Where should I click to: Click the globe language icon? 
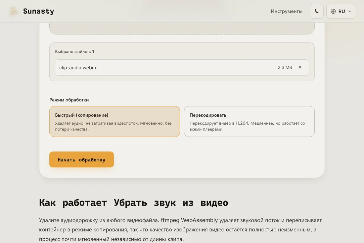(333, 11)
